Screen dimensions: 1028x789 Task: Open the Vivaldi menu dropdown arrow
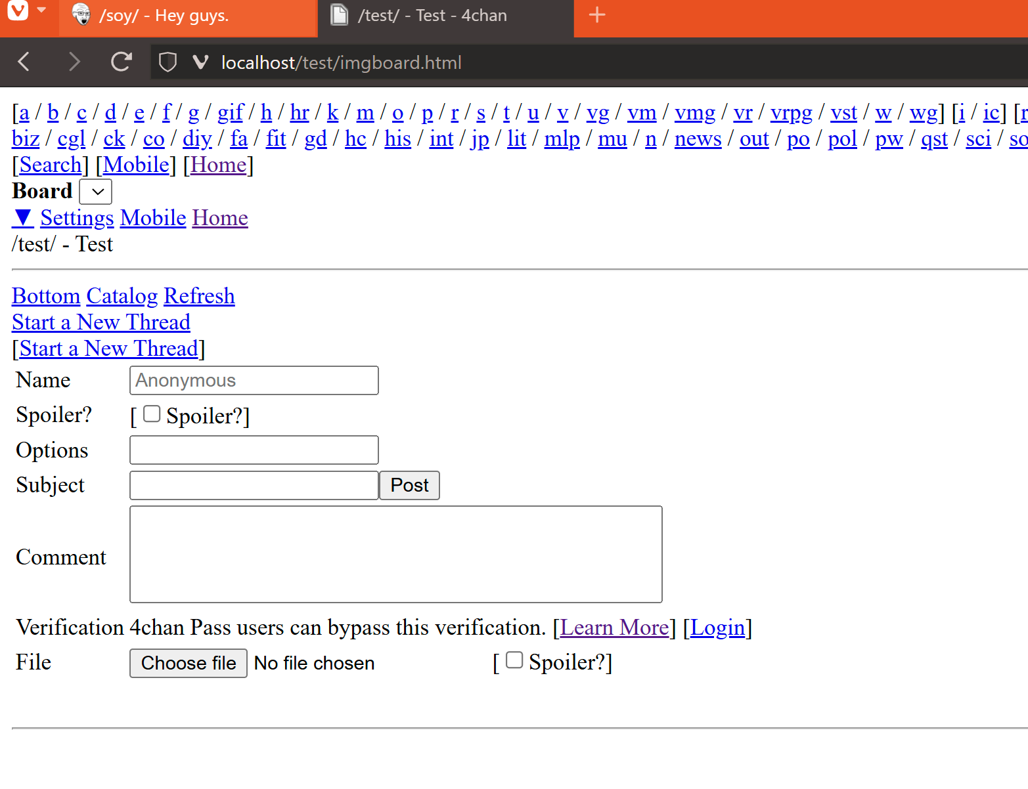41,11
